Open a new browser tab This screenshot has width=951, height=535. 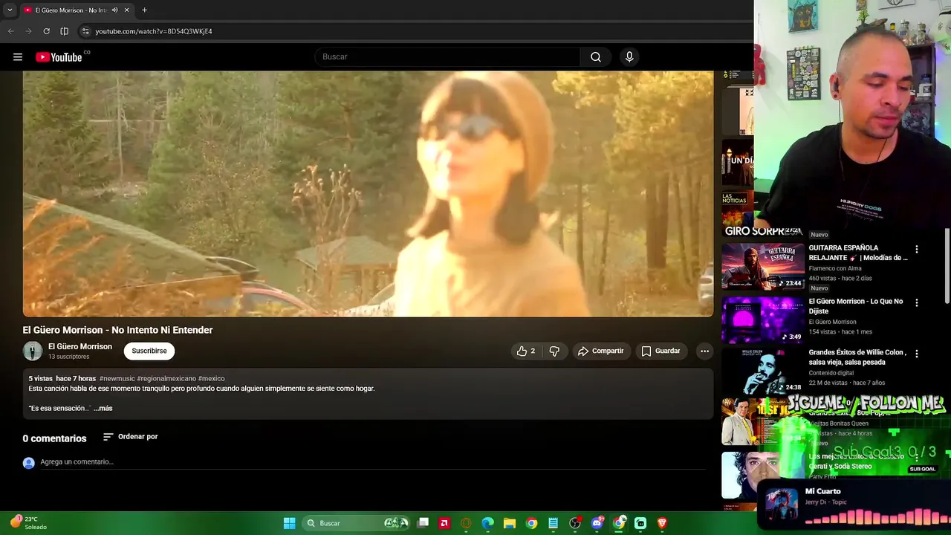click(144, 10)
